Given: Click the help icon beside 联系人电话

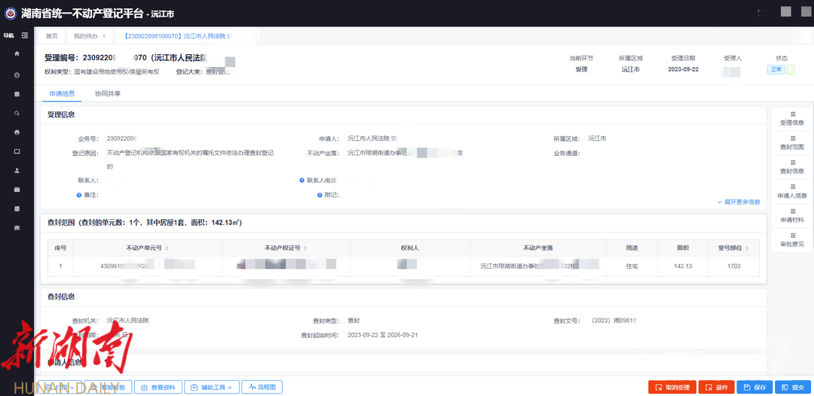Looking at the screenshot, I should coord(302,181).
